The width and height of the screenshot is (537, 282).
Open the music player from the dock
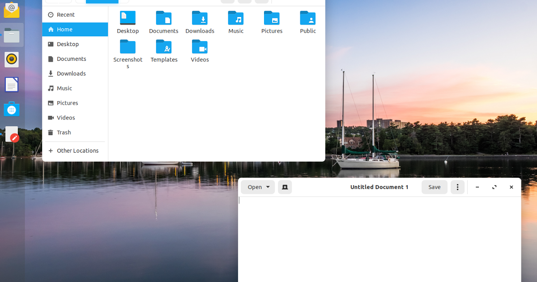[x=11, y=59]
